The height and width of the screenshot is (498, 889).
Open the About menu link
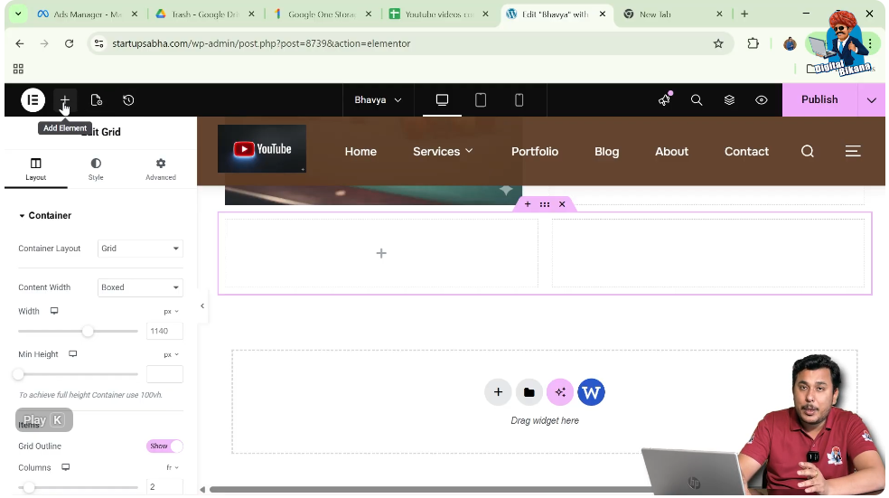(x=672, y=152)
